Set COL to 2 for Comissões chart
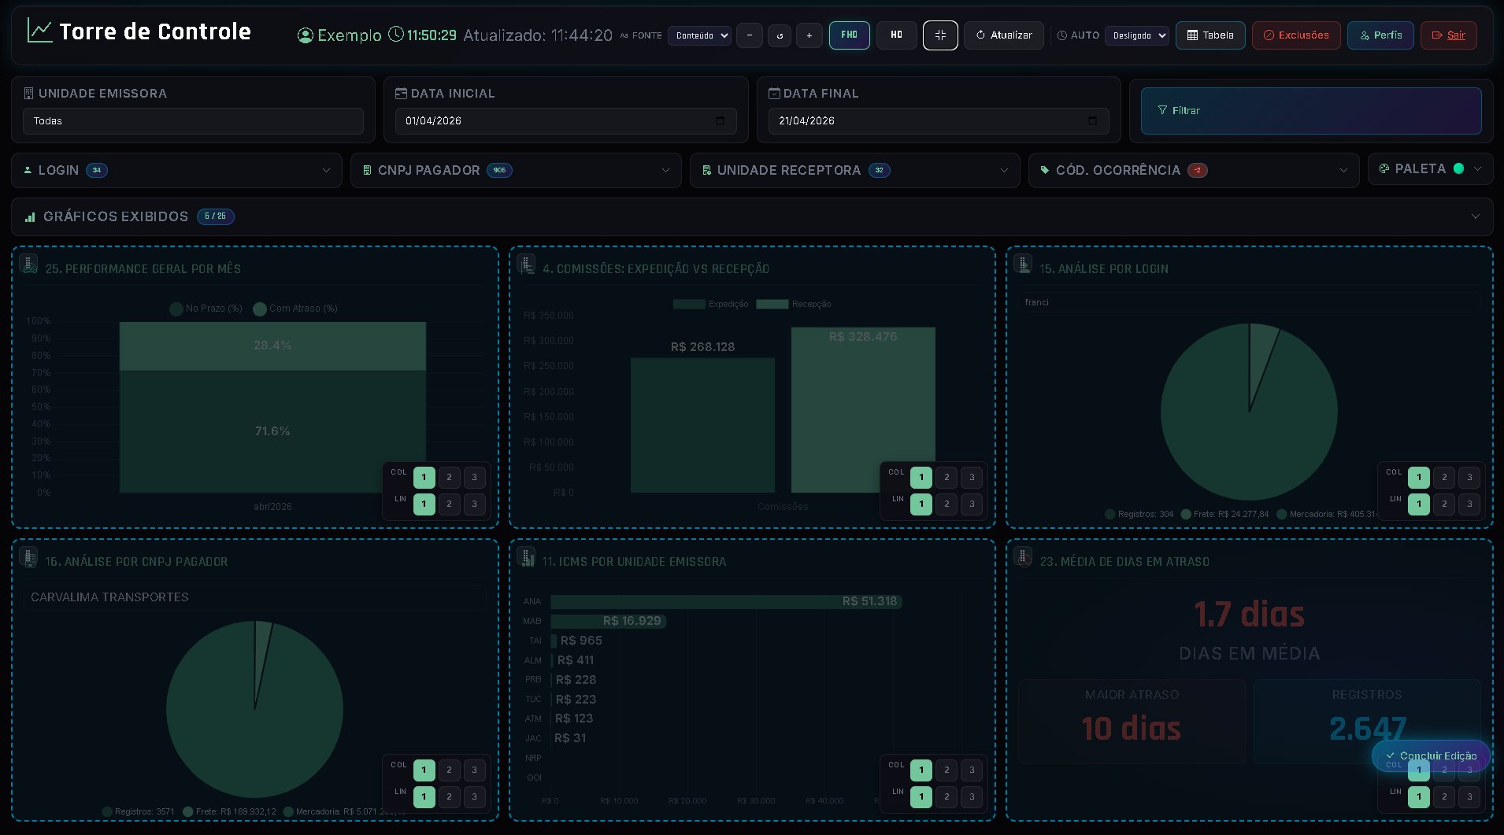The width and height of the screenshot is (1504, 835). [x=946, y=477]
